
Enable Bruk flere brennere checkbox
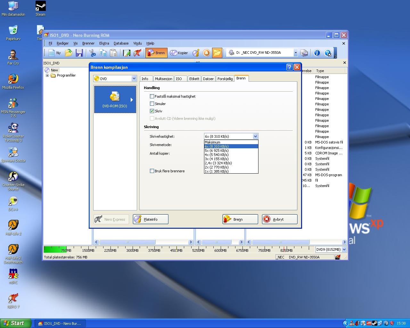(152, 171)
